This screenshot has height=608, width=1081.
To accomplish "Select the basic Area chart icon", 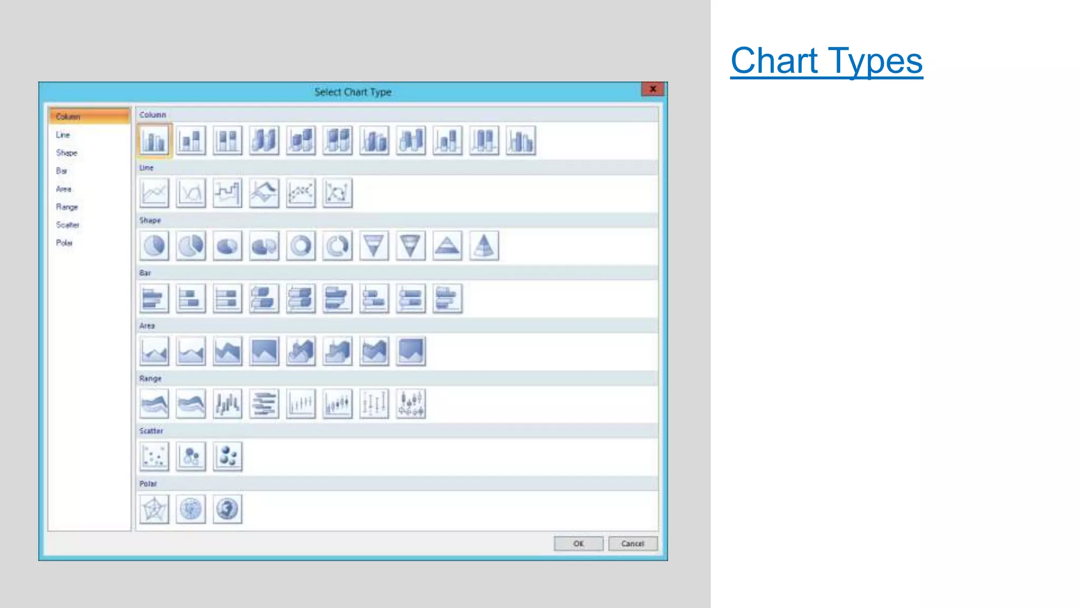I will (x=154, y=351).
